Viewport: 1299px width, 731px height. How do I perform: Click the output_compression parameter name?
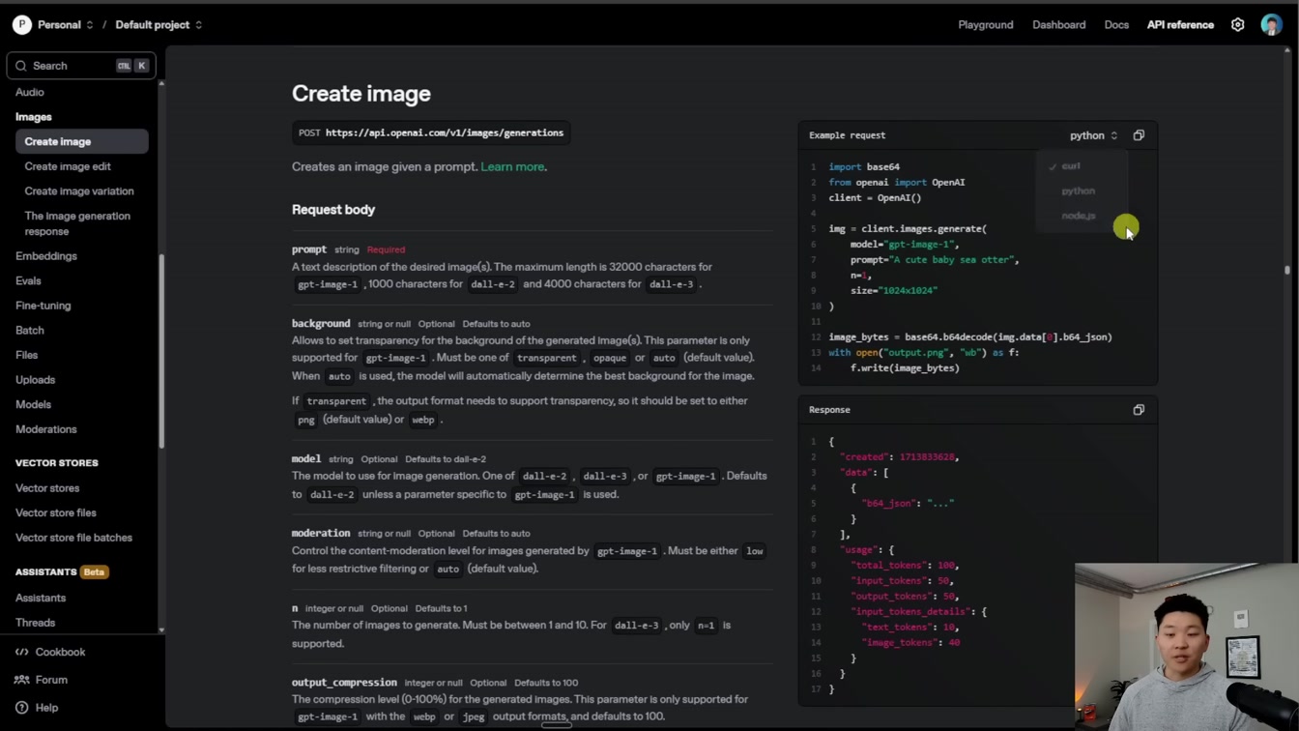344,683
